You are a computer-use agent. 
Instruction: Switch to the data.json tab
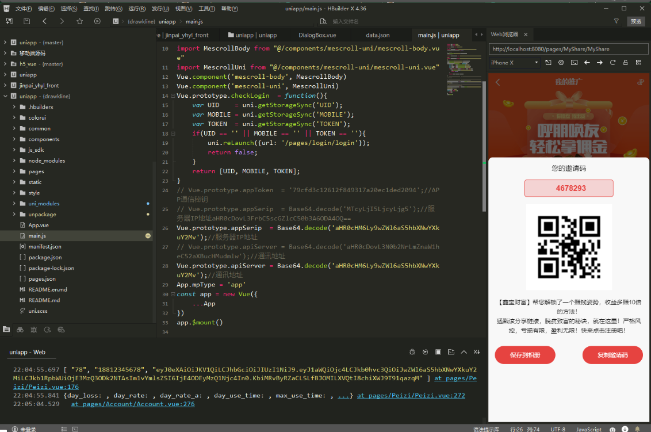(x=378, y=35)
